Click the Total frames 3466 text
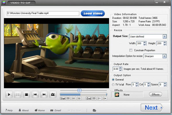Viewport: 172px width, 115px height. [x=148, y=18]
